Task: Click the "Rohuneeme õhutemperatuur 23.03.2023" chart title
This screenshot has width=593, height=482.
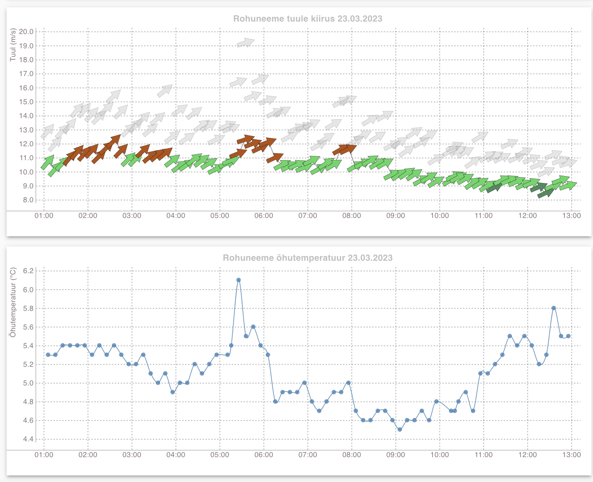Action: click(307, 258)
